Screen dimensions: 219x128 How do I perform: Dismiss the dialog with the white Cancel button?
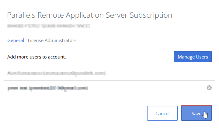tap(162, 113)
